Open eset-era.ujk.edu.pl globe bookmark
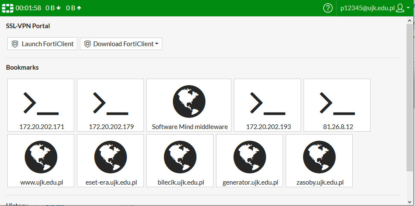The image size is (415, 206). (x=111, y=161)
